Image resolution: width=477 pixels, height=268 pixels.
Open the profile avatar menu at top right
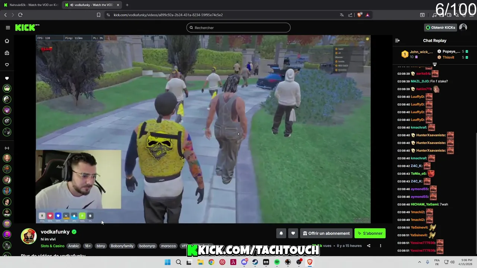(463, 28)
